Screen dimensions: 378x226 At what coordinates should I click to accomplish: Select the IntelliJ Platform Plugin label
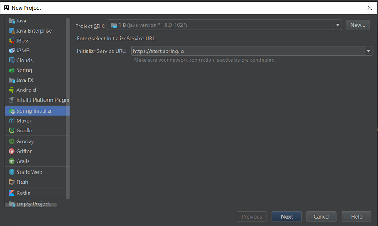pos(43,100)
